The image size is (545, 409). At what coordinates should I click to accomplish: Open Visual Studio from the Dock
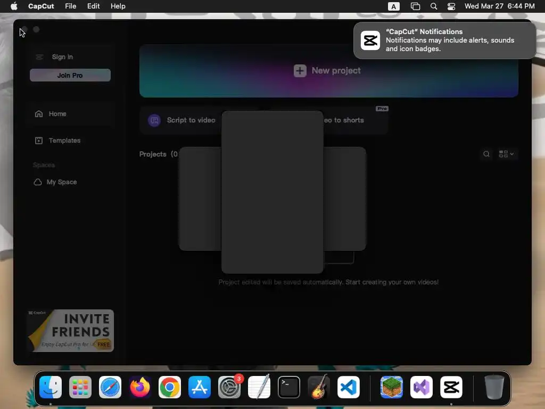(422, 387)
